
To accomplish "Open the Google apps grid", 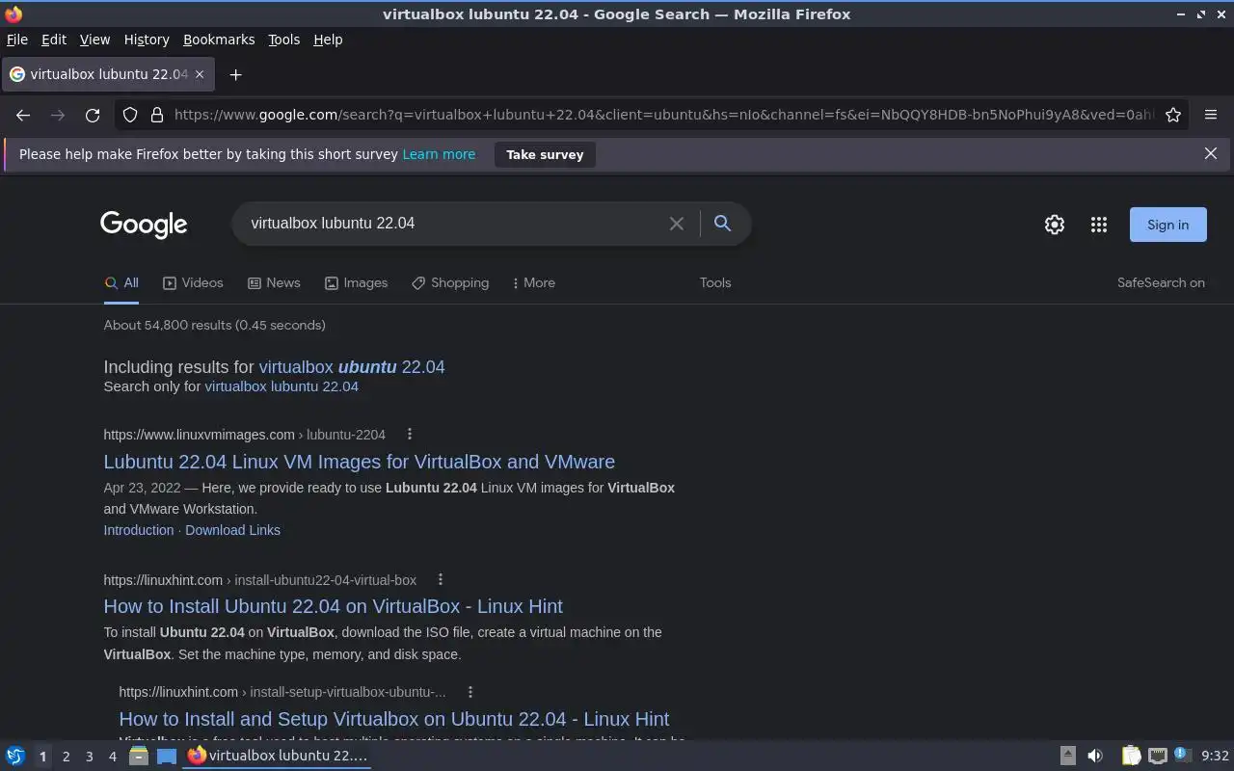I will click(1099, 225).
